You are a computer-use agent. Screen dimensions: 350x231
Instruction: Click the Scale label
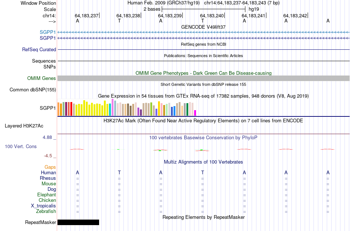[50, 9]
